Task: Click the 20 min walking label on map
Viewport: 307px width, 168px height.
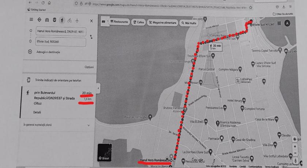Action: coord(215,47)
